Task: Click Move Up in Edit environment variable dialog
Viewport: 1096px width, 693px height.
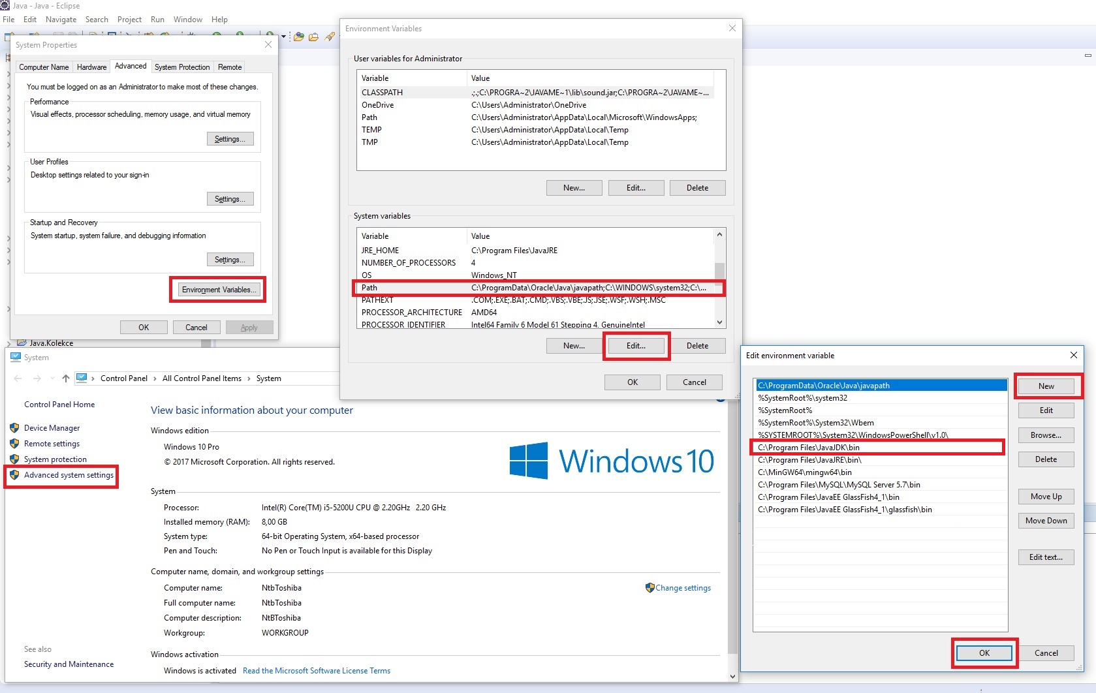Action: tap(1046, 497)
